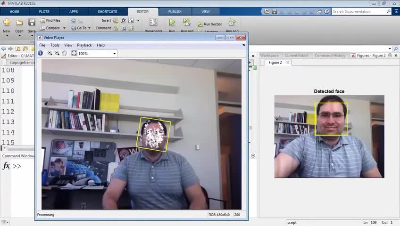Click the help question mark icon
Image resolution: width=400 pixels, height=226 pixels.
[326, 11]
